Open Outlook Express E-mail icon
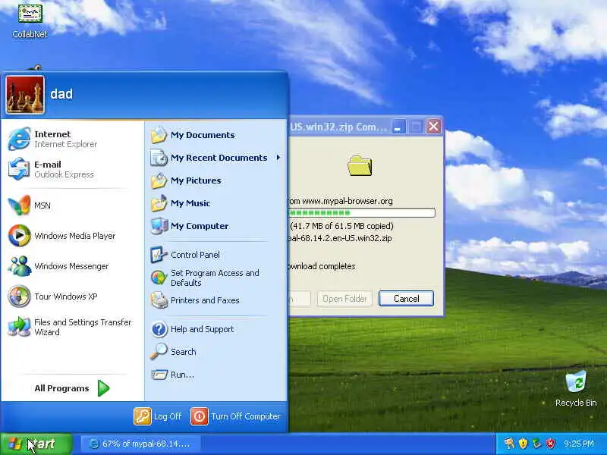Viewport: 607px width, 455px height. [19, 168]
